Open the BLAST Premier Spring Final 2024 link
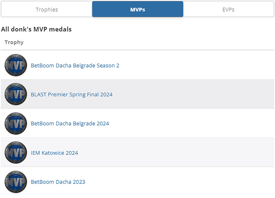Screen dimensions: 275x198 point(72,94)
